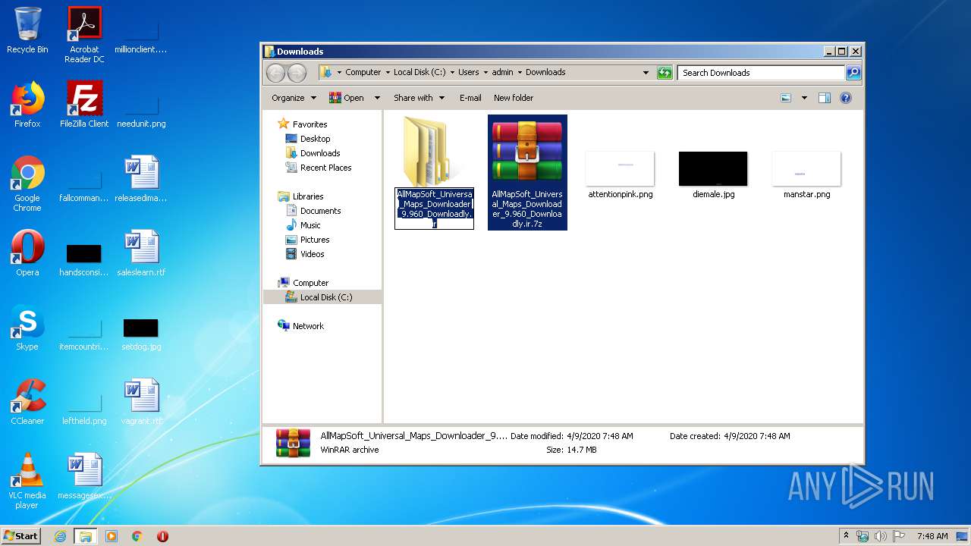Open FileZilla Client desktop shortcut
The height and width of the screenshot is (546, 971).
tap(84, 105)
